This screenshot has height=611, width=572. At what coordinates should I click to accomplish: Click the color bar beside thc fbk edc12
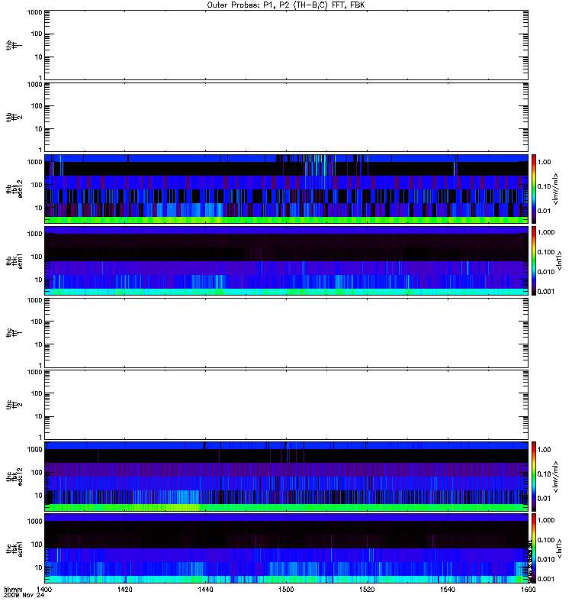(534, 477)
